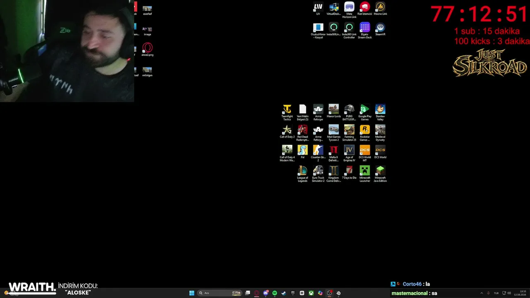
Task: Open the Maono Link shortcut
Action: click(x=380, y=9)
